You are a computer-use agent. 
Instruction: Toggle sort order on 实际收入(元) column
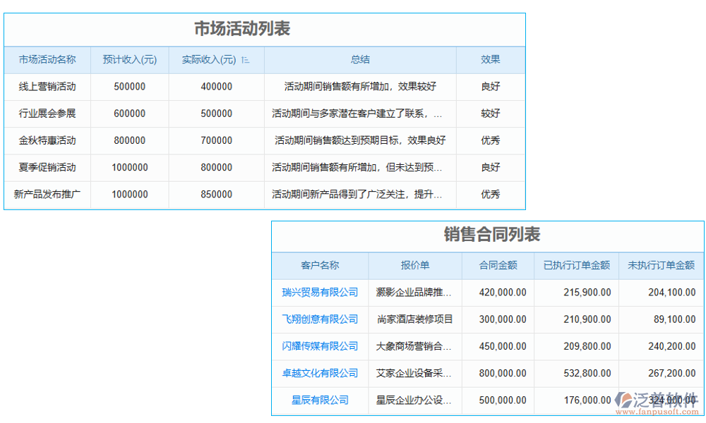click(244, 60)
